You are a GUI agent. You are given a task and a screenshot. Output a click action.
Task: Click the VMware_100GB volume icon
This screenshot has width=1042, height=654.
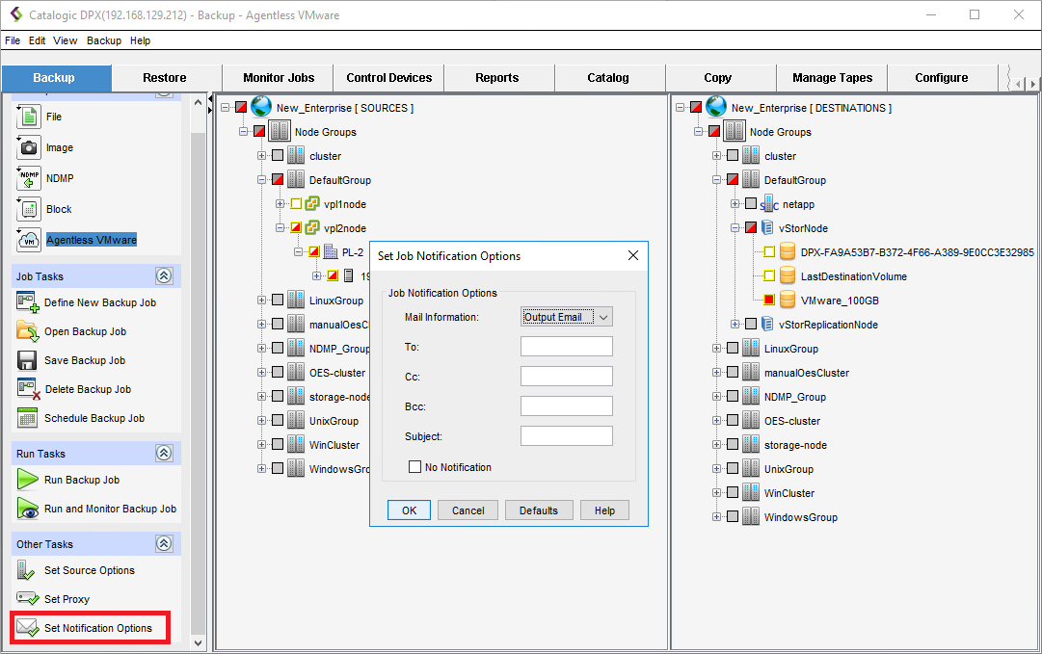[788, 301]
